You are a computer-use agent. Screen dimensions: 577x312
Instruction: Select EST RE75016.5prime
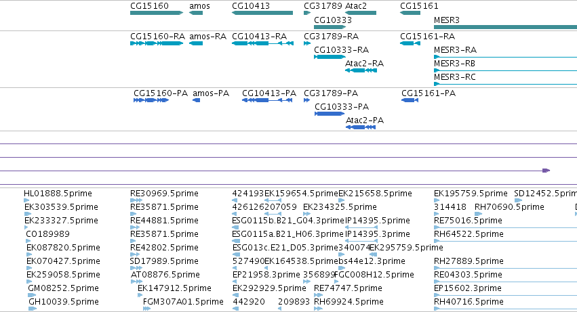coord(468,221)
